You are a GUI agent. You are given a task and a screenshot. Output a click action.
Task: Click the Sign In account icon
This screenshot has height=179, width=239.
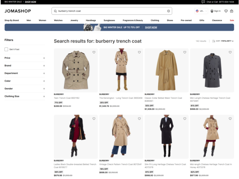click(212, 11)
